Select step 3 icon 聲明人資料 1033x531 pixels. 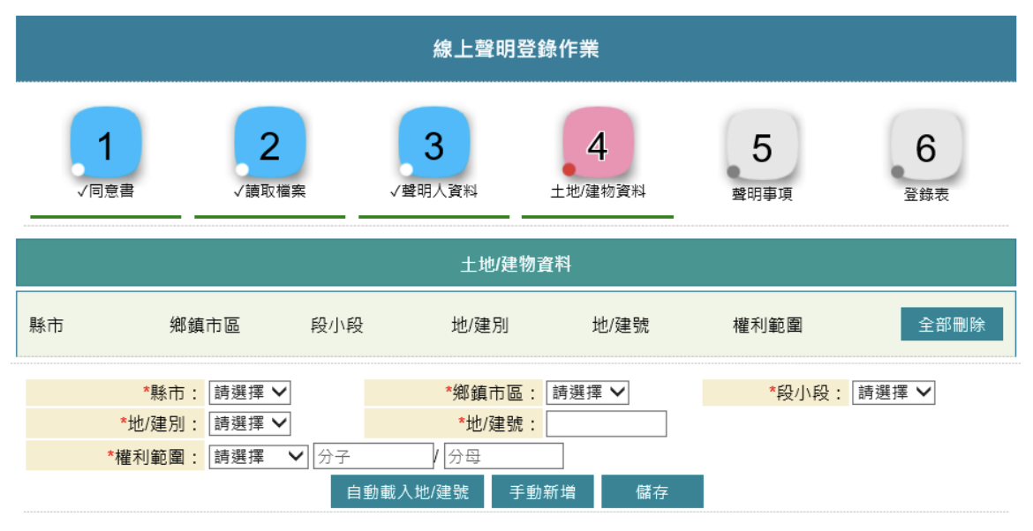pos(434,144)
